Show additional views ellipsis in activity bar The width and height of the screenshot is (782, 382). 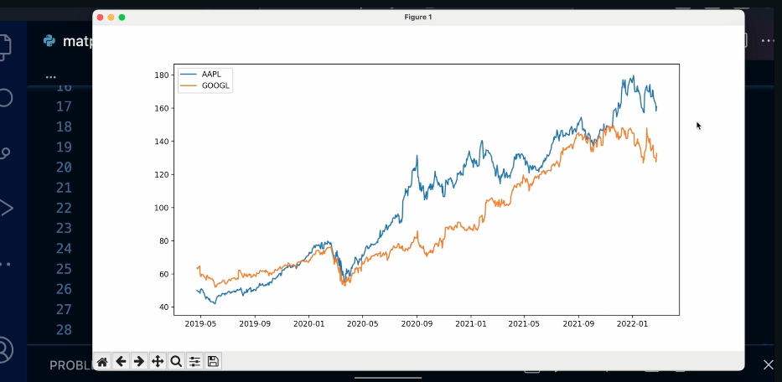[x=5, y=263]
